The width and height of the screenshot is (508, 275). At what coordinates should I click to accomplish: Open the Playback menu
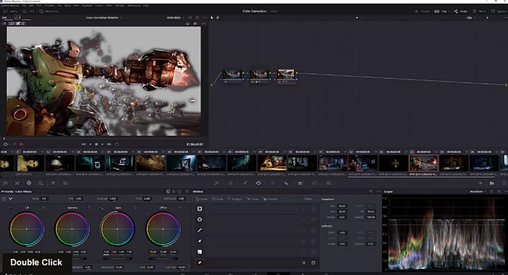tap(87, 5)
